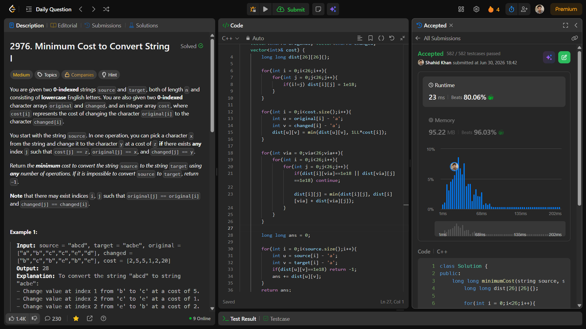Expand the Hint tag

[109, 75]
